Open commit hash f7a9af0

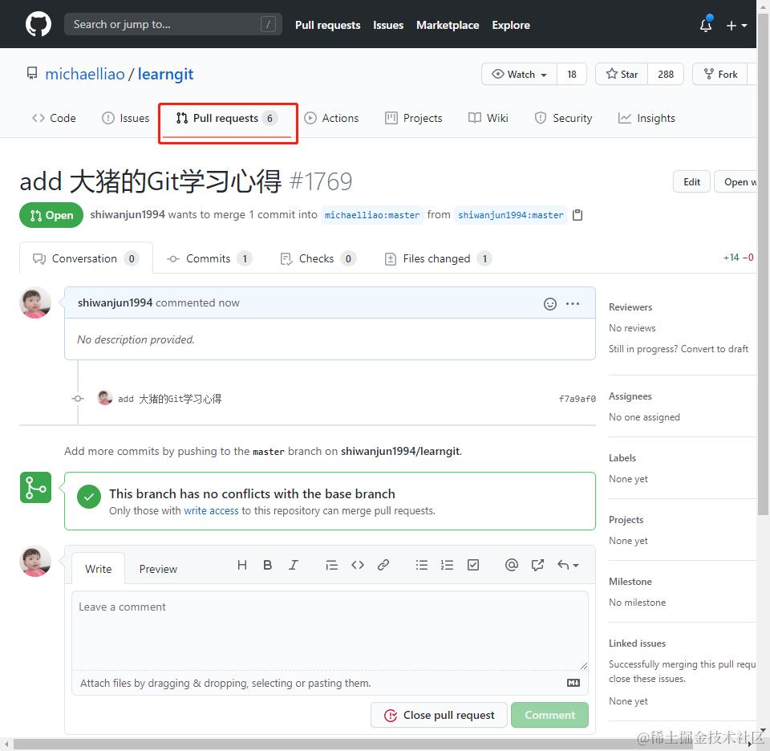[x=577, y=399]
